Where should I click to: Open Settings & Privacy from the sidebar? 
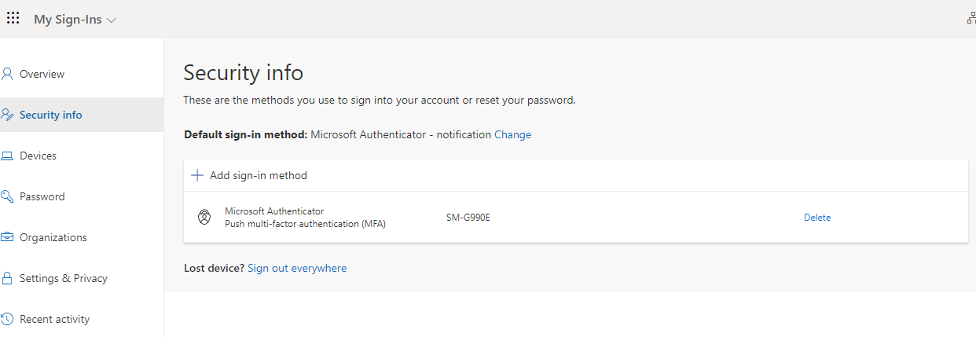[63, 278]
